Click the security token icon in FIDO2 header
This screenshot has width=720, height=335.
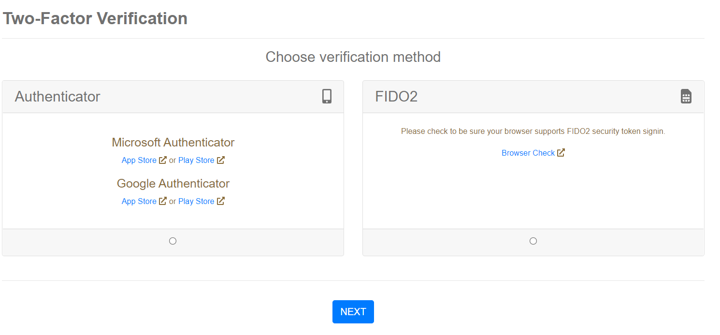point(686,96)
